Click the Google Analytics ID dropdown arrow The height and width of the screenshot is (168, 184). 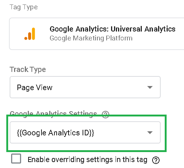(150, 132)
